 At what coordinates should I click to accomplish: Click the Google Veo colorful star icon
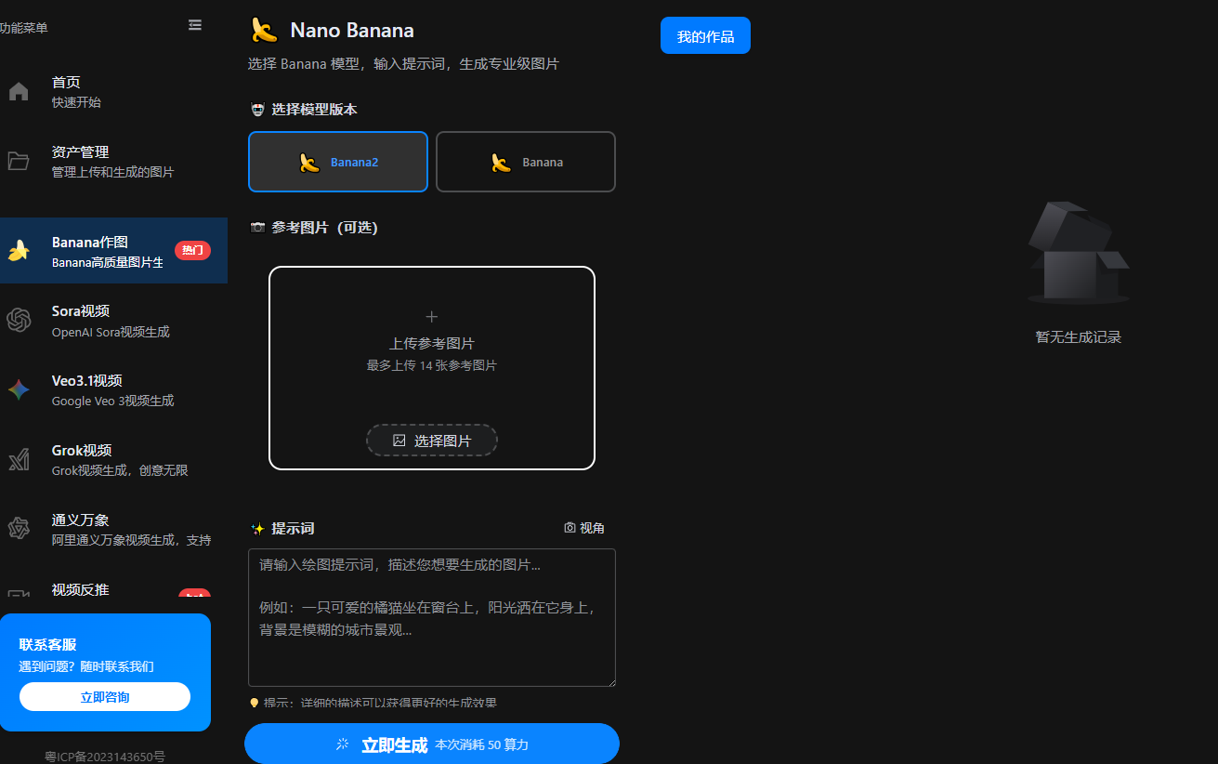pos(19,389)
